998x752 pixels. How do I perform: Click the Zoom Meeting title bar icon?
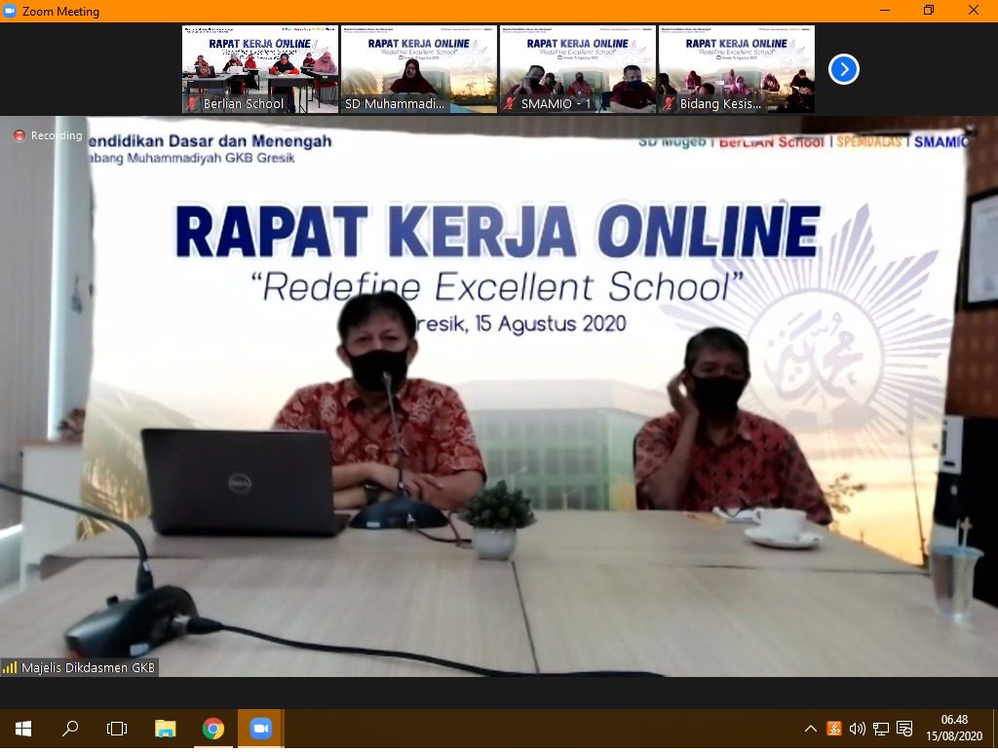pyautogui.click(x=11, y=12)
